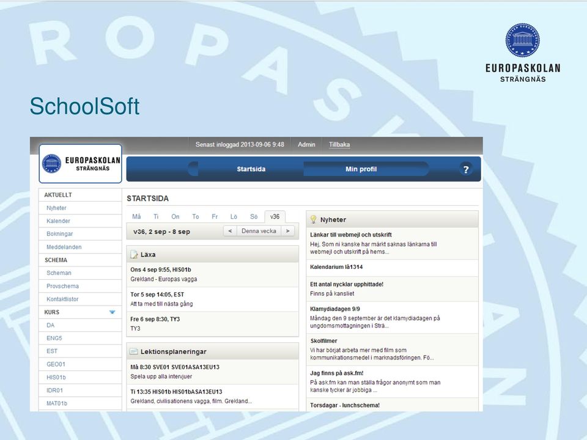587x440 pixels.
Task: Open lesson plan Må 8:30 SVE01
Action: [x=175, y=367]
